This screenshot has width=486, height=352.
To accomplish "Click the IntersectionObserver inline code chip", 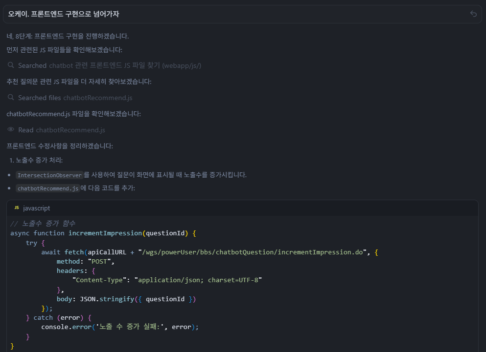I will (x=49, y=175).
